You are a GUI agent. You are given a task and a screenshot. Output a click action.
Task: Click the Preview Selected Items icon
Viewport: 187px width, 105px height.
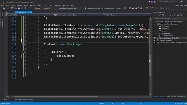click(x=185, y=15)
